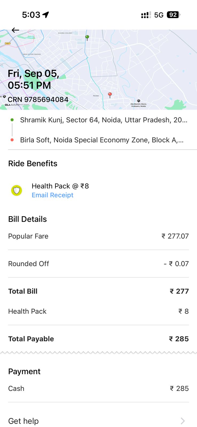Viewport: 197px width, 427px height.
Task: Tap the red drop dot beside Birla Soft
Action: [x=12, y=140]
